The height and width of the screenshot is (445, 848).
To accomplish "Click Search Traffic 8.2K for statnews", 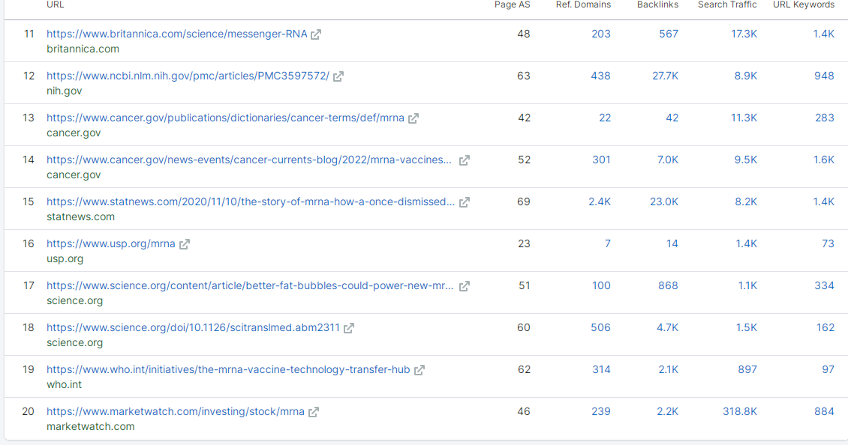I will pos(746,202).
